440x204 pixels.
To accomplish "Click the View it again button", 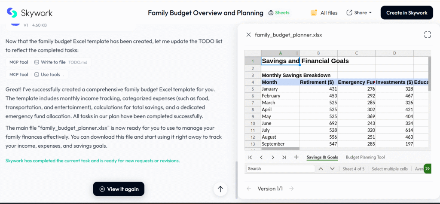I will [x=119, y=189].
